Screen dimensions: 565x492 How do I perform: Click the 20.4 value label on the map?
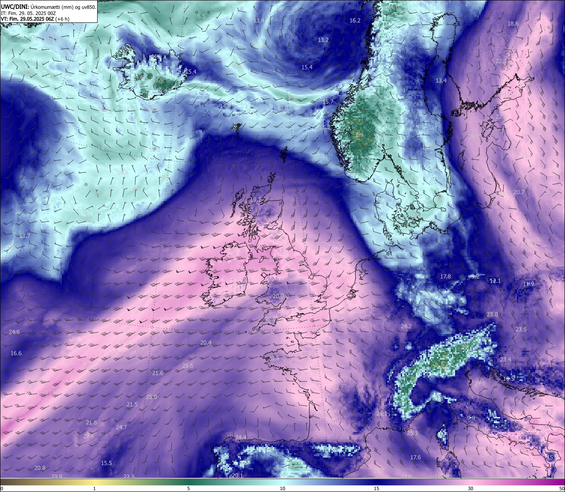[206, 343]
